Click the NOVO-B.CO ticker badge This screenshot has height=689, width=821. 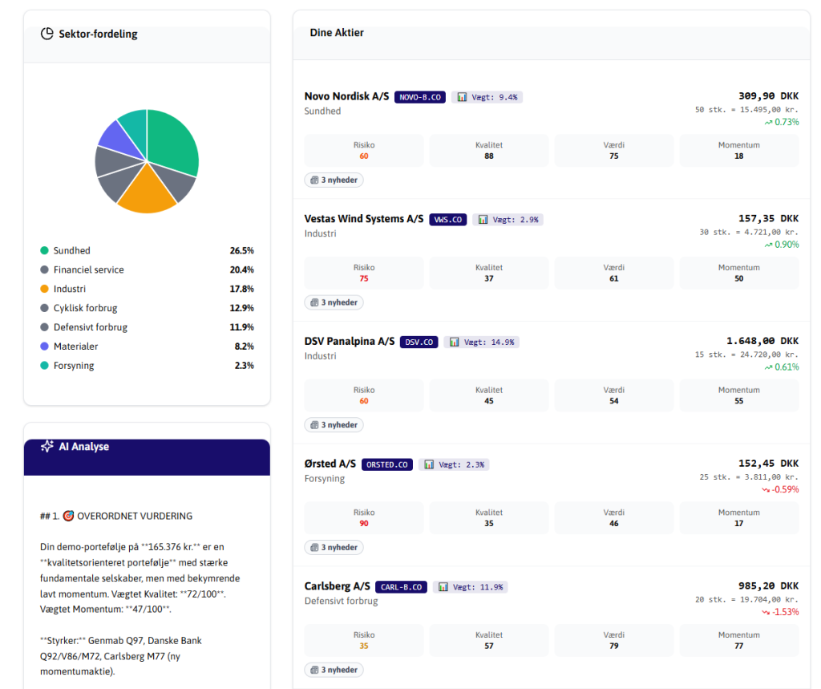[420, 97]
